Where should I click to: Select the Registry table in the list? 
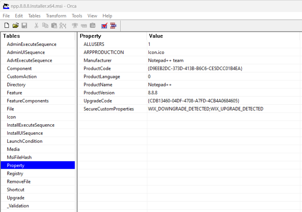coord(15,174)
